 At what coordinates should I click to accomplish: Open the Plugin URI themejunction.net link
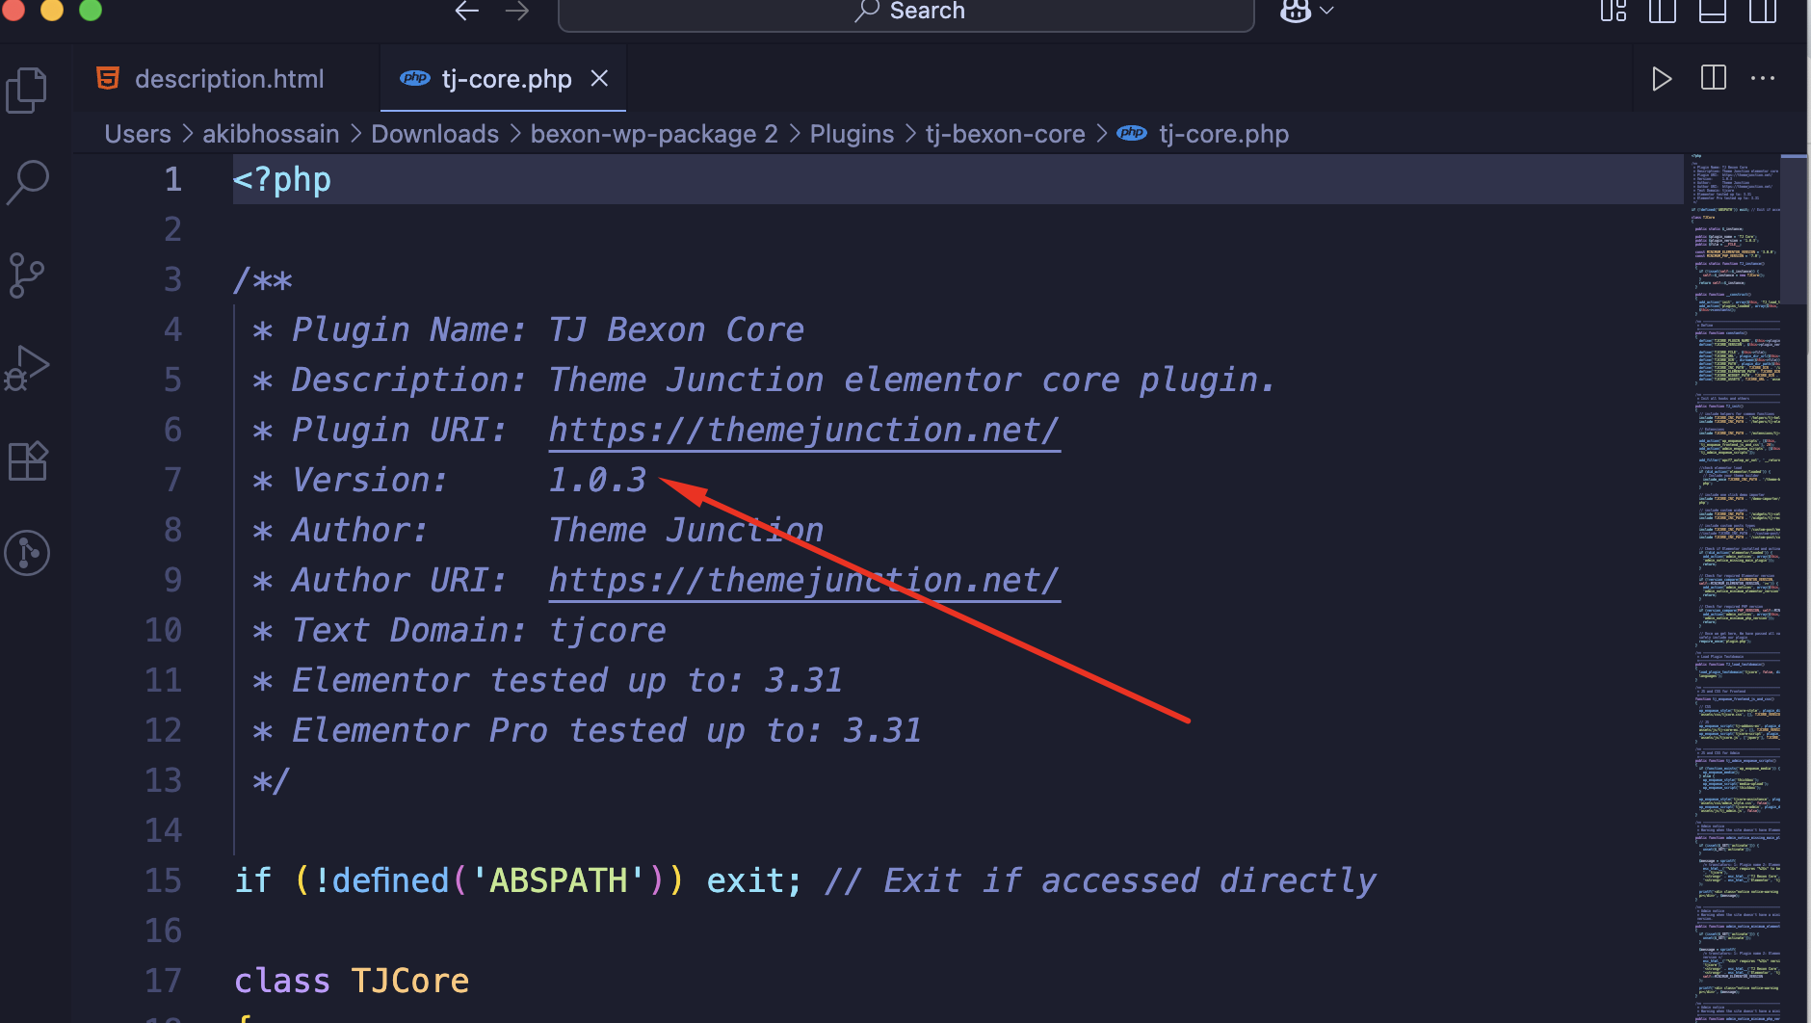[804, 430]
